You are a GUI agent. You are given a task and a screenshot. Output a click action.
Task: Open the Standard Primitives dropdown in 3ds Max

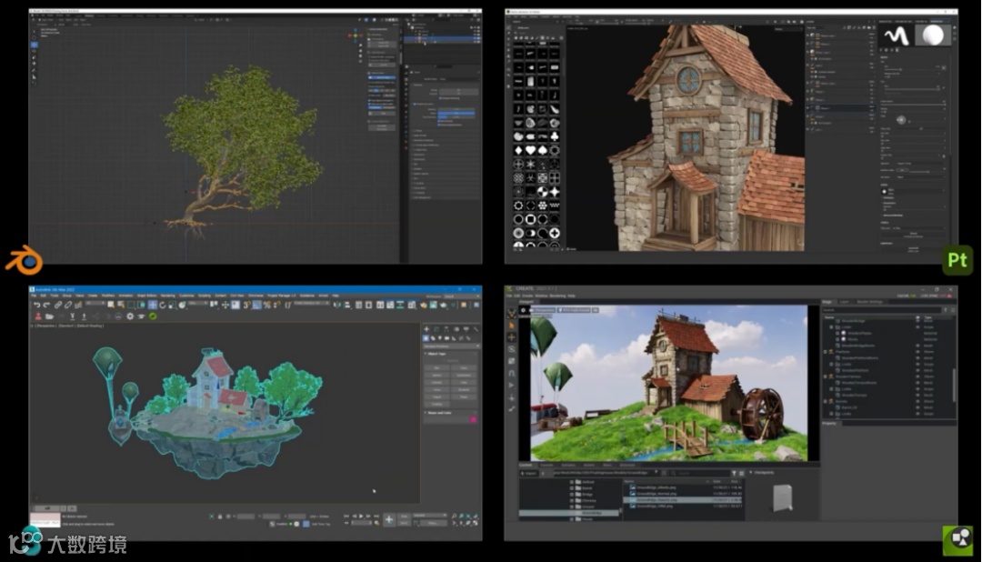pyautogui.click(x=452, y=346)
